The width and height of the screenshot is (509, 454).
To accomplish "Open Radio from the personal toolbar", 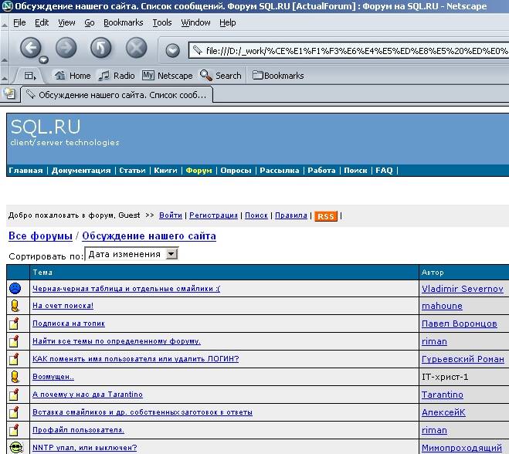I will tap(117, 76).
